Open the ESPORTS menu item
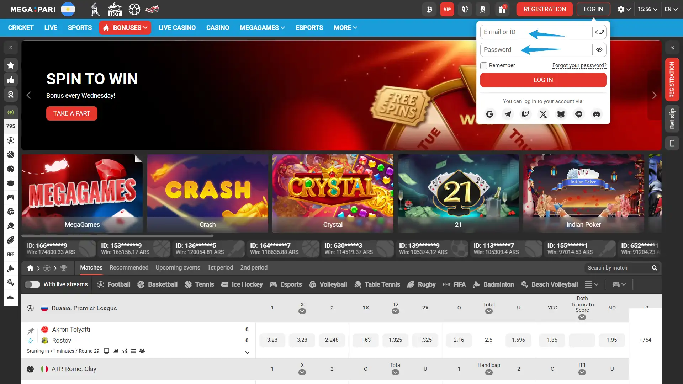Viewport: 683px width, 384px height. point(309,28)
